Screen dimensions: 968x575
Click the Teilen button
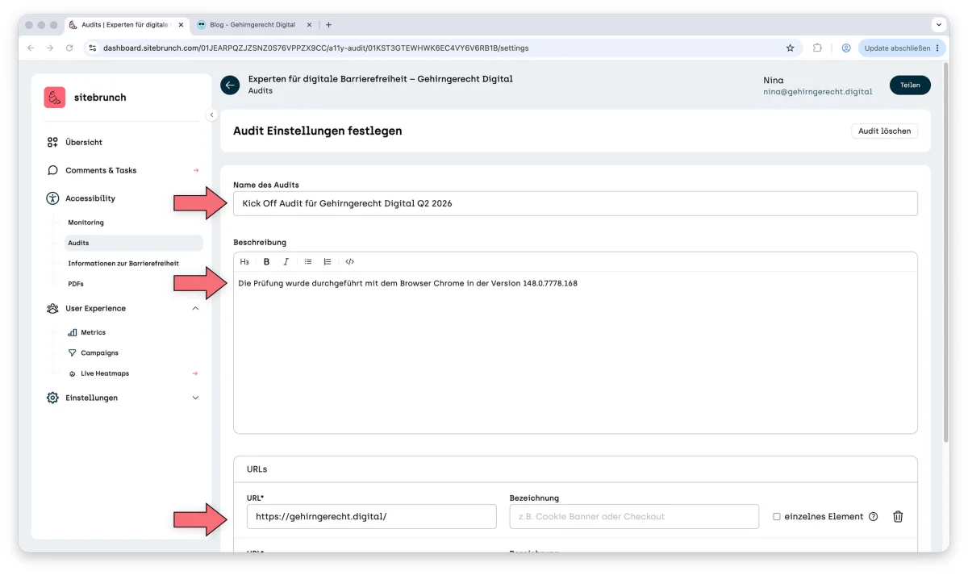point(910,85)
